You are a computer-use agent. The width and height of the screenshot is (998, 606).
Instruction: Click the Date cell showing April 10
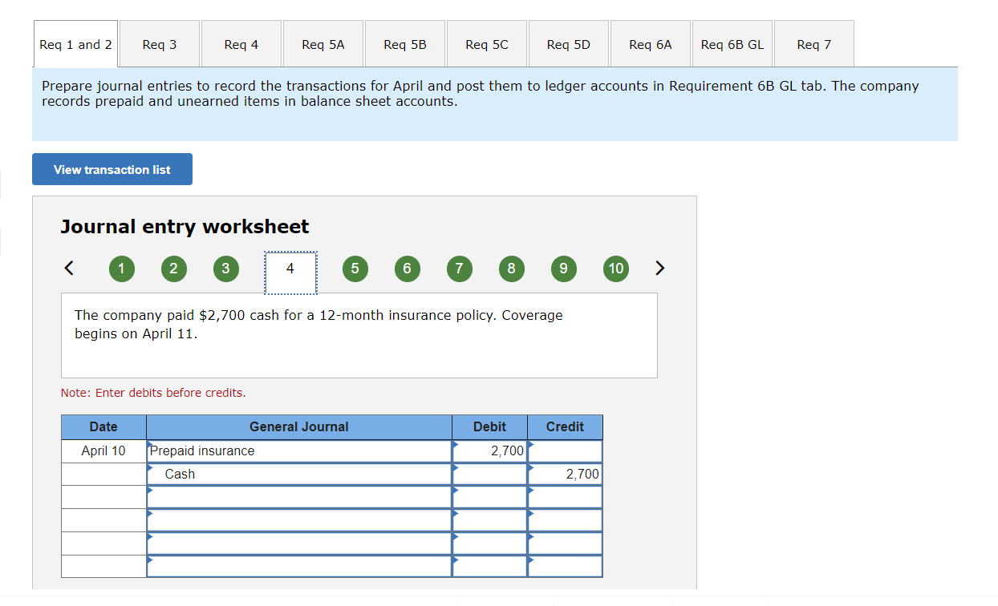[x=103, y=450]
